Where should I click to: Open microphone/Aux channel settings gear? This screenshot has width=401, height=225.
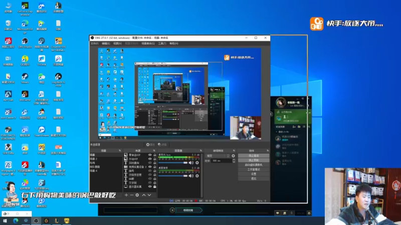point(197,163)
